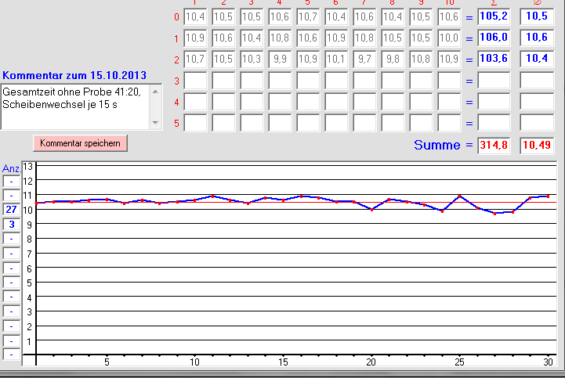The height and width of the screenshot is (378, 565).
Task: Select series 0 shot 5 field showing 10,7
Action: 308,16
